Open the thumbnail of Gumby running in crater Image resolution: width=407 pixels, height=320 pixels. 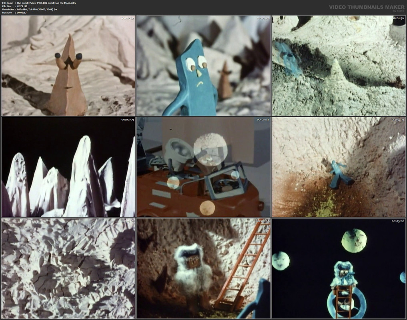339,167
